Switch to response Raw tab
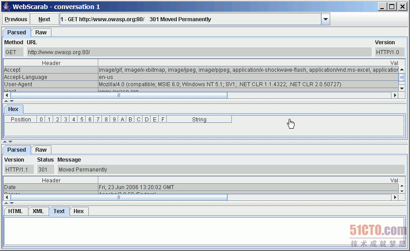The width and height of the screenshot is (410, 251). click(x=41, y=150)
